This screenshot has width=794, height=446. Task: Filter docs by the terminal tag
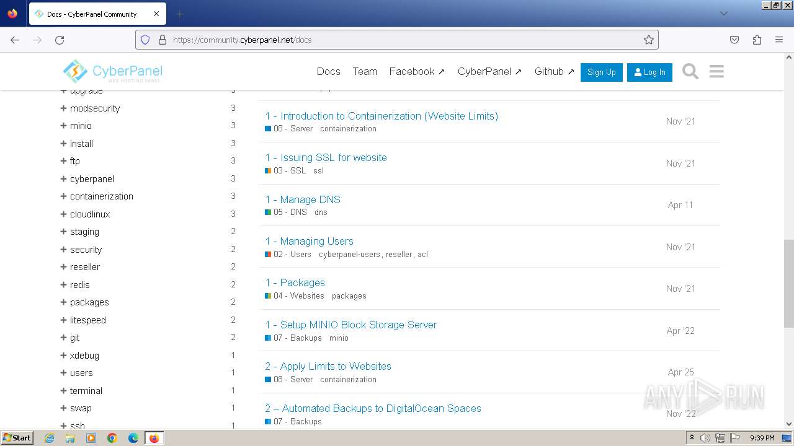(x=86, y=390)
